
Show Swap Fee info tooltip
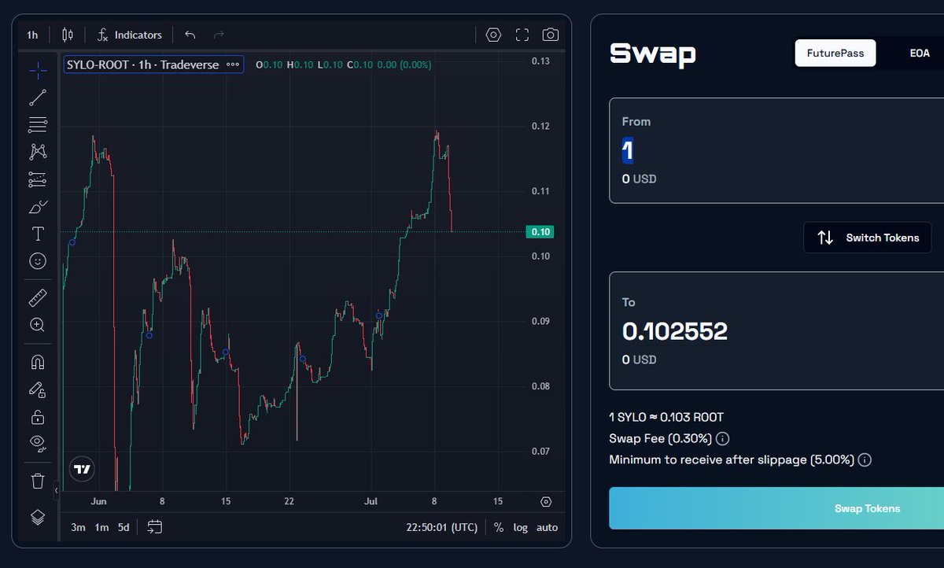pos(722,439)
